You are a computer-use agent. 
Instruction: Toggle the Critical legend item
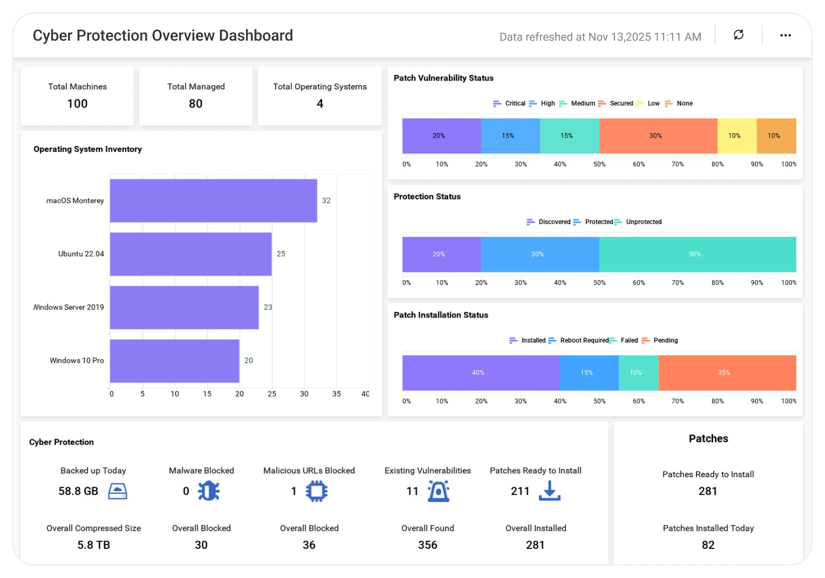(509, 103)
